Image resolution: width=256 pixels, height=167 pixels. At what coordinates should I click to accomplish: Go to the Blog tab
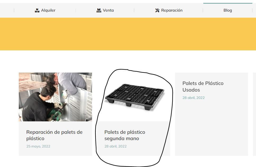[x=228, y=11]
